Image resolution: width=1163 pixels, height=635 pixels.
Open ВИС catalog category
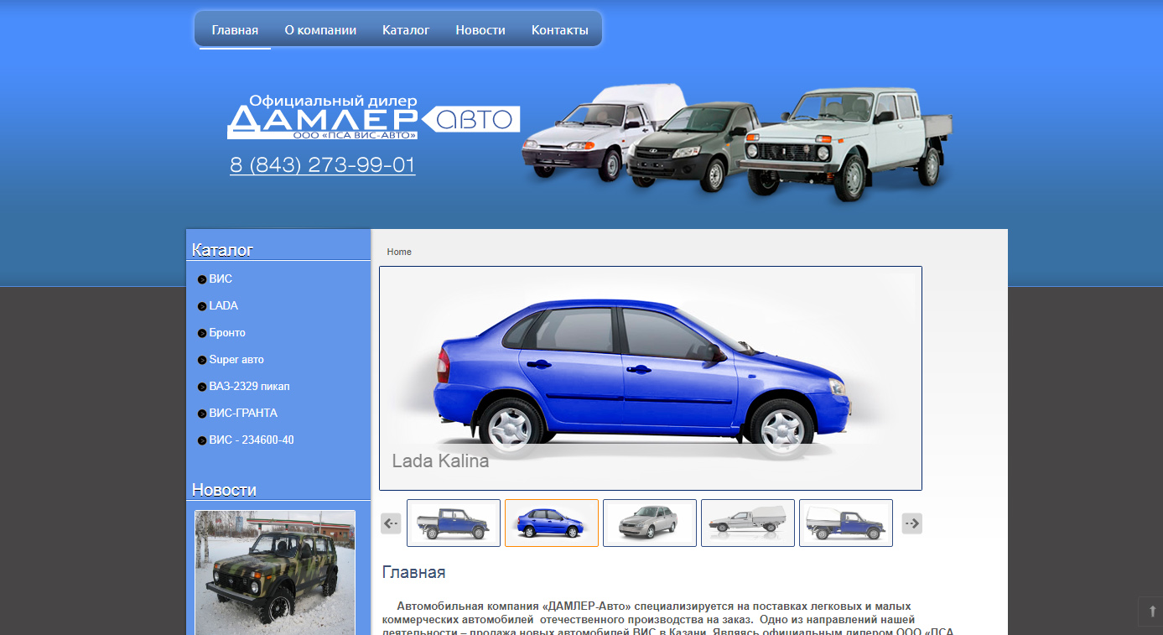pos(221,278)
